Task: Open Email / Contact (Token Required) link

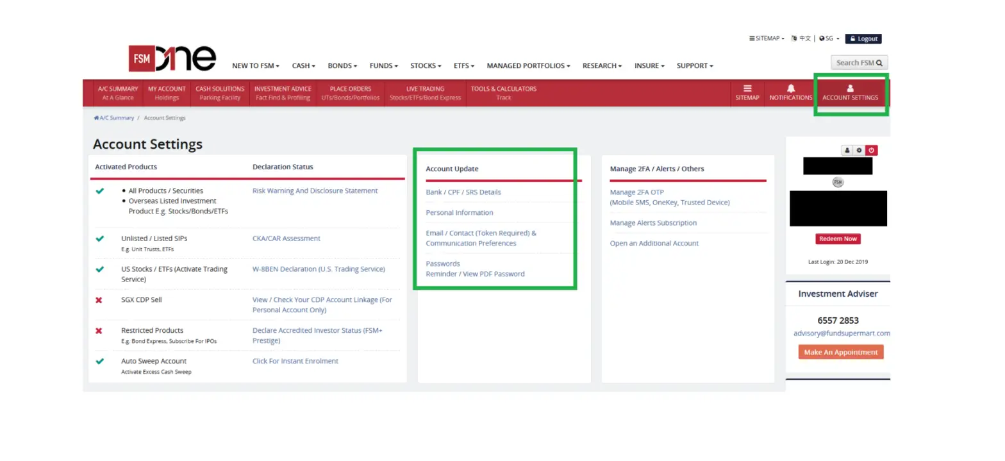Action: tap(481, 238)
